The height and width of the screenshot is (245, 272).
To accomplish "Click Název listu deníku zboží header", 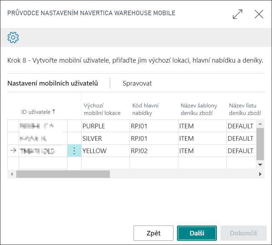I will (x=245, y=109).
